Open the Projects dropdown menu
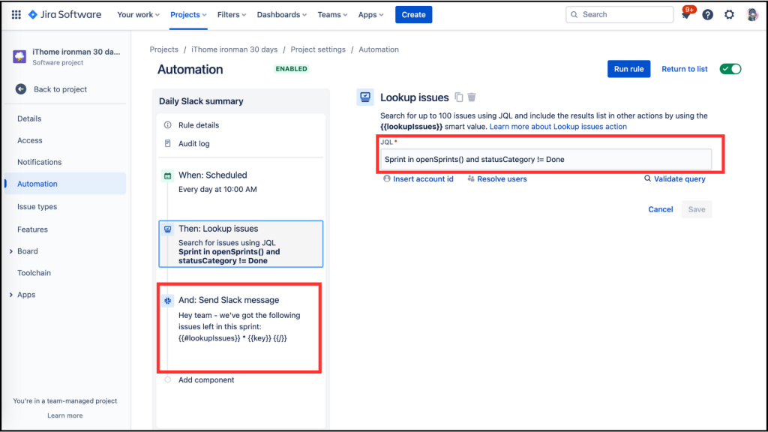The width and height of the screenshot is (768, 432). pos(188,15)
